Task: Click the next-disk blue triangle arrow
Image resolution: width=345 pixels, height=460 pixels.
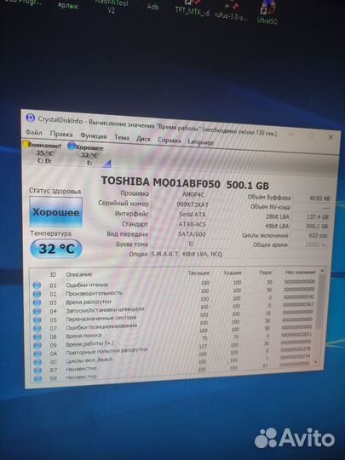Action: 106,164
